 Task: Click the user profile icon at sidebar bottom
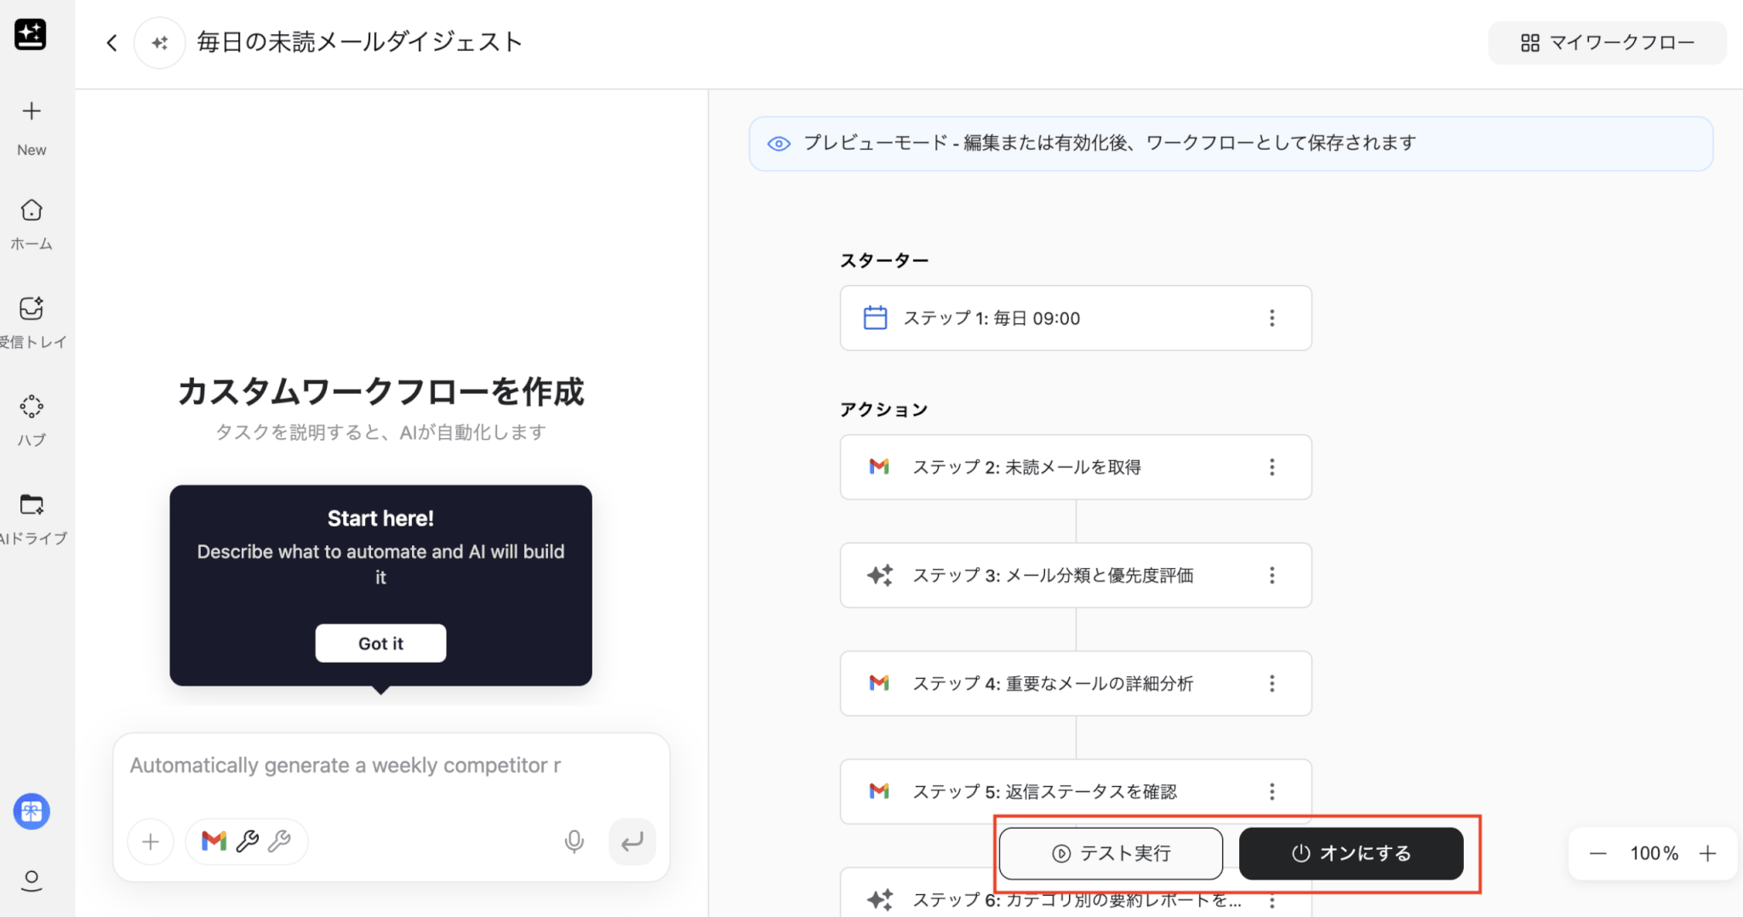(x=31, y=880)
